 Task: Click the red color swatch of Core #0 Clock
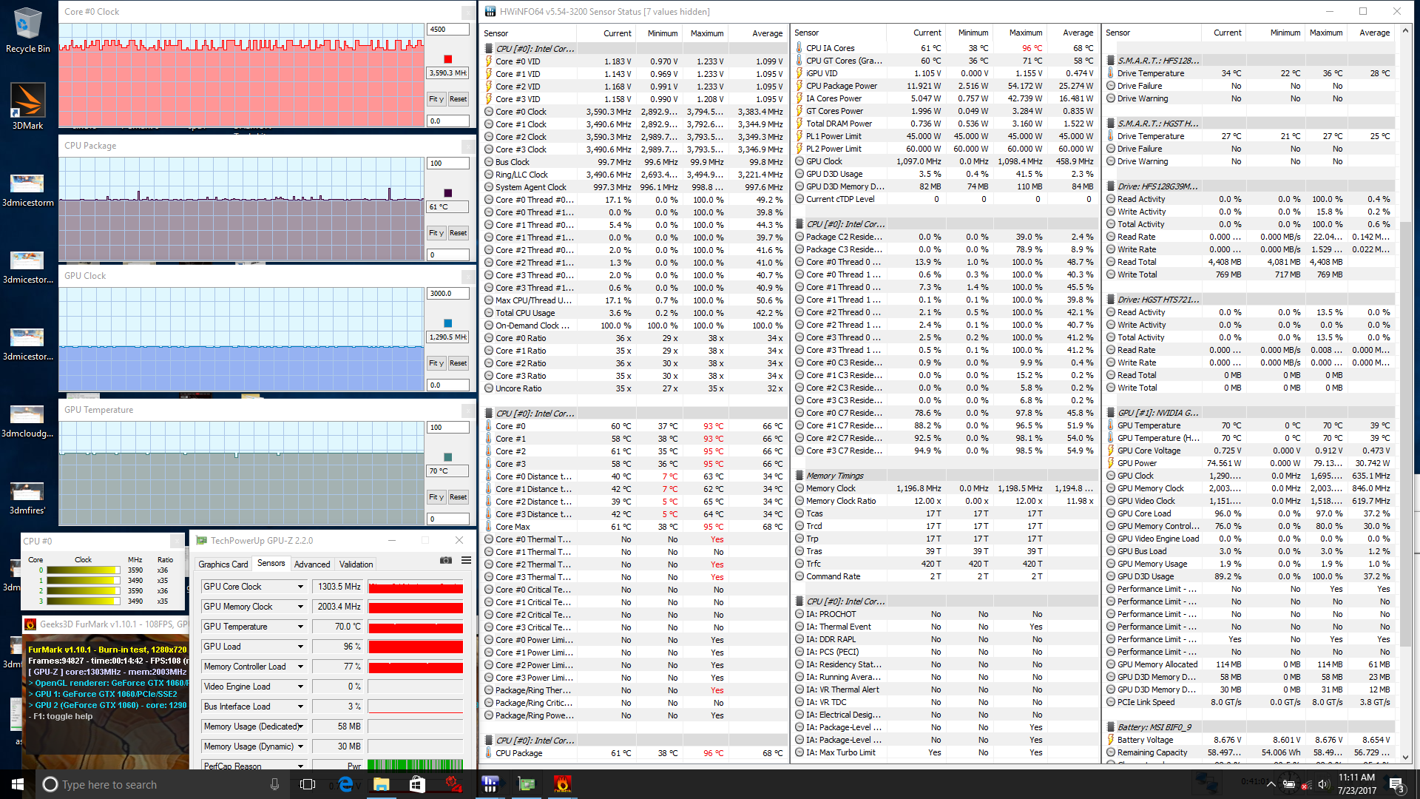pos(447,59)
